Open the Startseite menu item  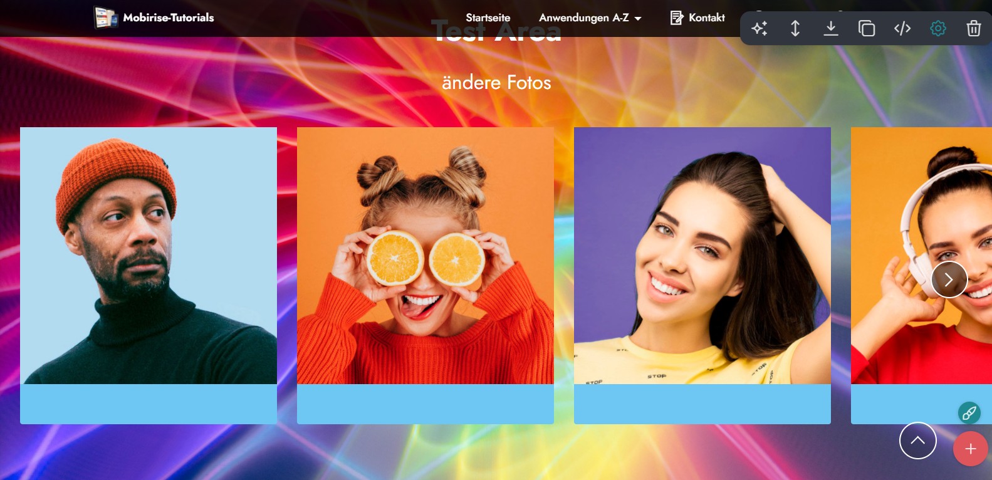(488, 18)
